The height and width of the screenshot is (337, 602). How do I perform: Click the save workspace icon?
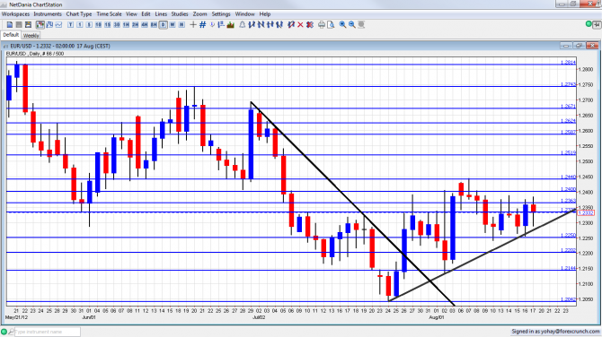[x=28, y=24]
